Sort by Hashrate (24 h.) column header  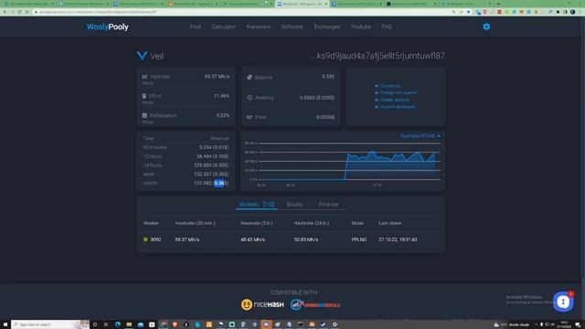[x=311, y=223]
